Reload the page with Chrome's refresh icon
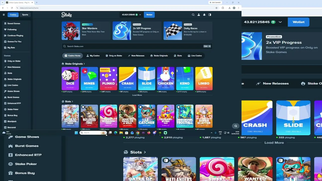Screen dimensions: 322x181 [12, 8]
